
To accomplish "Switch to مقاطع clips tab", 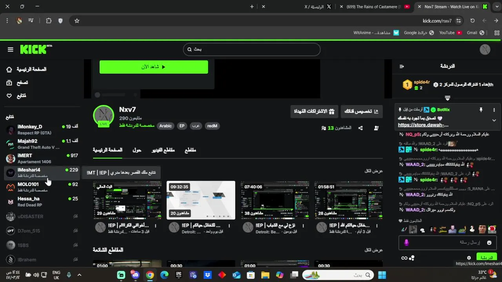I will coord(190,150).
